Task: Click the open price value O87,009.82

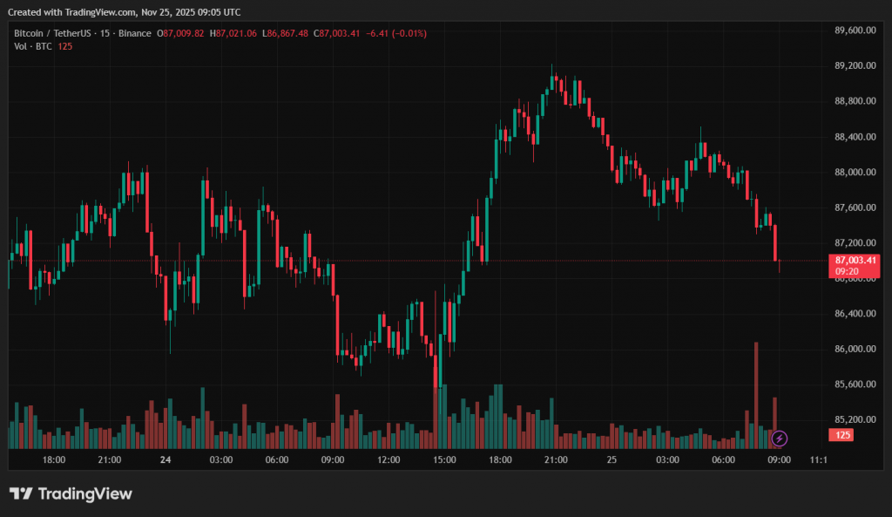Action: pyautogui.click(x=180, y=33)
